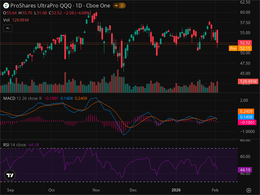260x195 pixels.
Task: Click the 2026 time axis label
Action: (176, 190)
